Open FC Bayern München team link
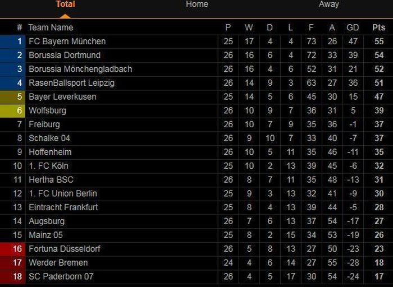Viewport: 393px width, 287px height. coord(67,41)
